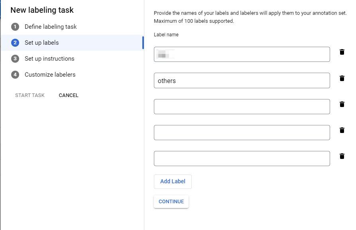356x230 pixels.
Task: Remove the third label row via trash icon
Action: (342, 104)
